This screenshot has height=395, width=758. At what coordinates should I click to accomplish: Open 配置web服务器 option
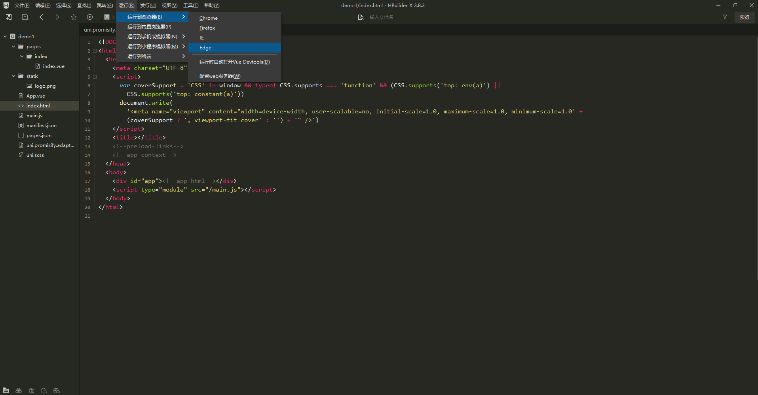click(x=235, y=76)
